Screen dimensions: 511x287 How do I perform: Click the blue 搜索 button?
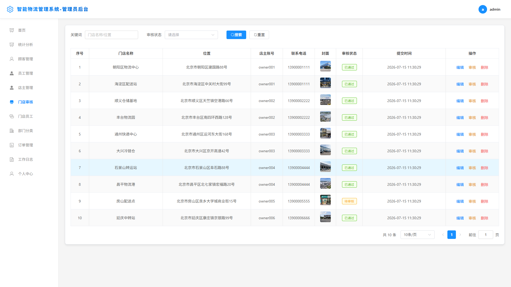[236, 35]
